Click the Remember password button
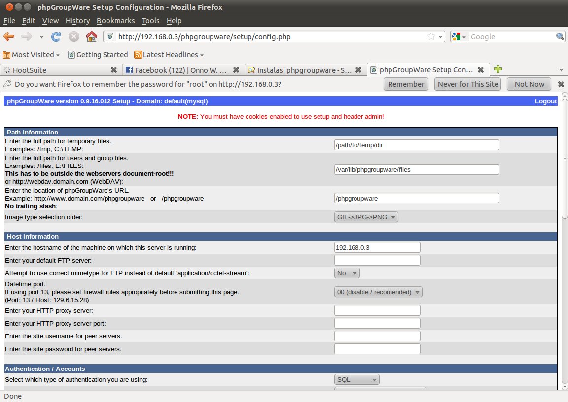Image resolution: width=568 pixels, height=402 pixels. (406, 84)
